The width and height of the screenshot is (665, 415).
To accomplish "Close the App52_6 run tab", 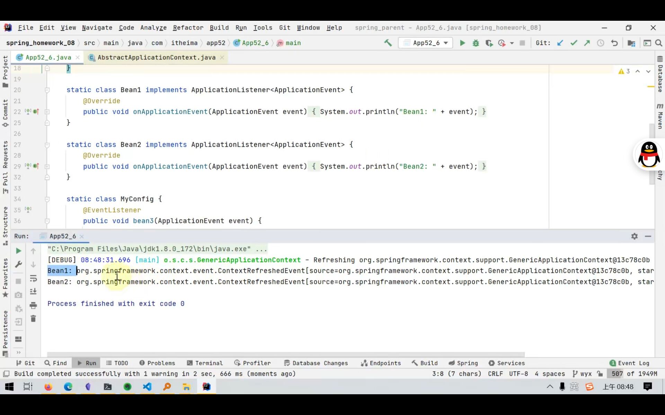I will [82, 236].
